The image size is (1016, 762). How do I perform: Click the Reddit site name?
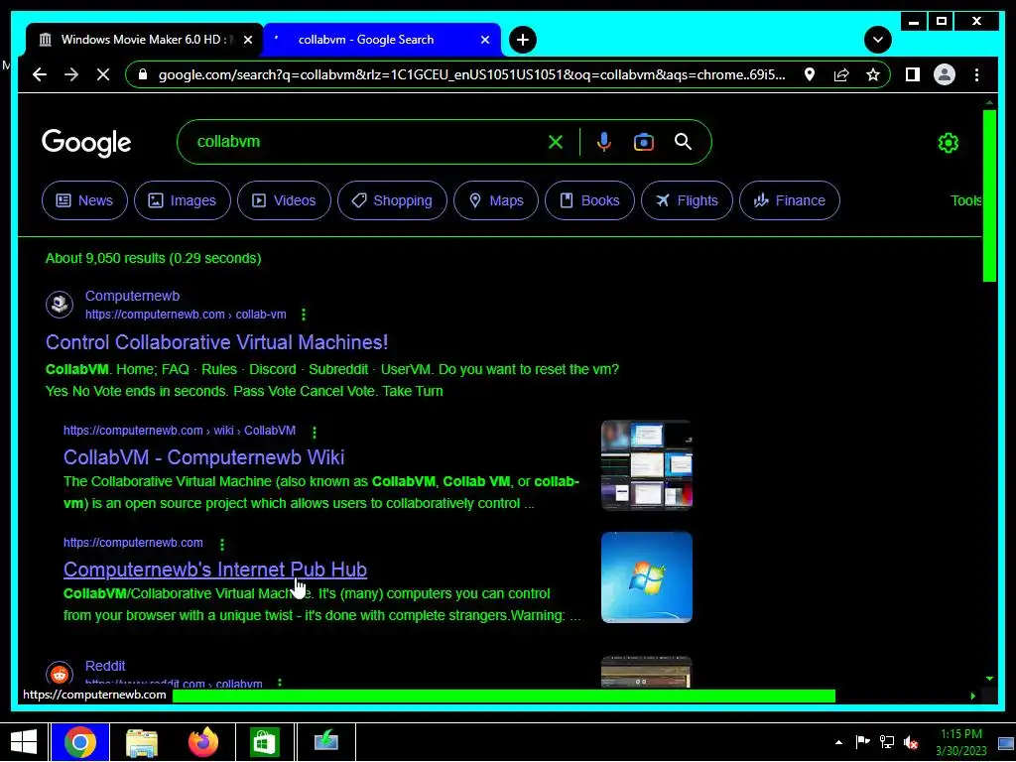point(105,666)
